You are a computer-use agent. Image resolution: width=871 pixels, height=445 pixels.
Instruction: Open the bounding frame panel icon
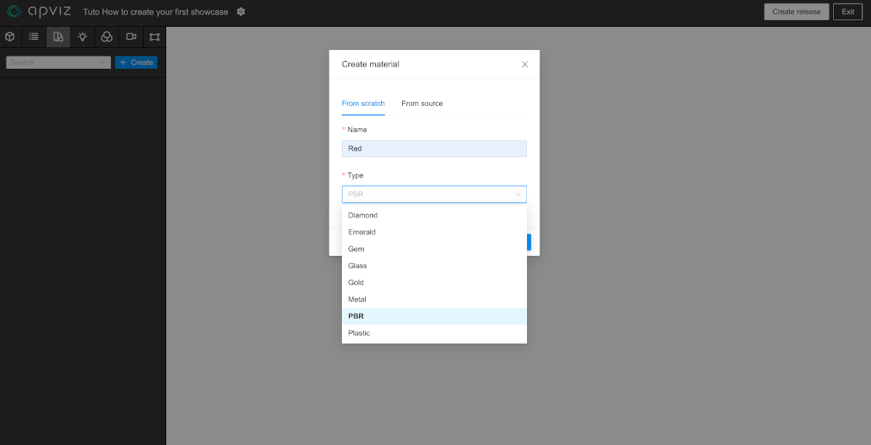(155, 37)
